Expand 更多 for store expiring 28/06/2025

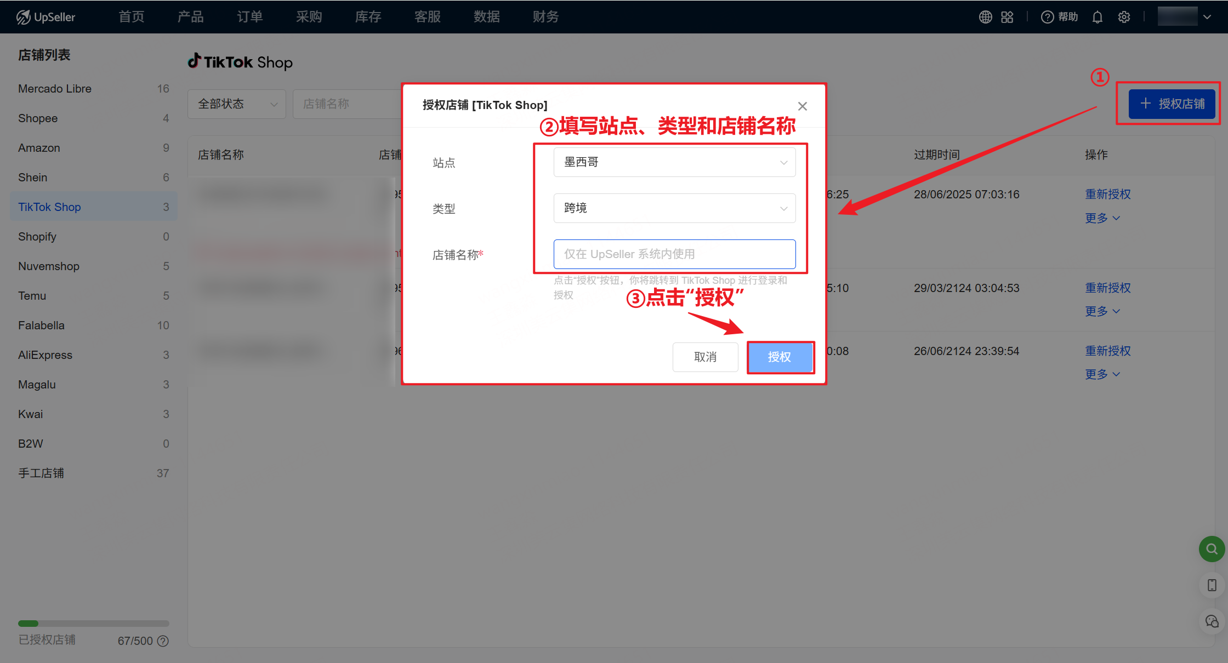coord(1102,219)
